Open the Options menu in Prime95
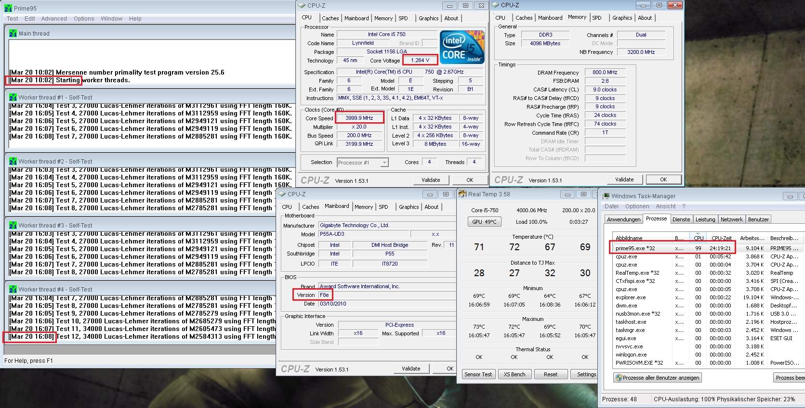The image size is (805, 408). tap(84, 19)
